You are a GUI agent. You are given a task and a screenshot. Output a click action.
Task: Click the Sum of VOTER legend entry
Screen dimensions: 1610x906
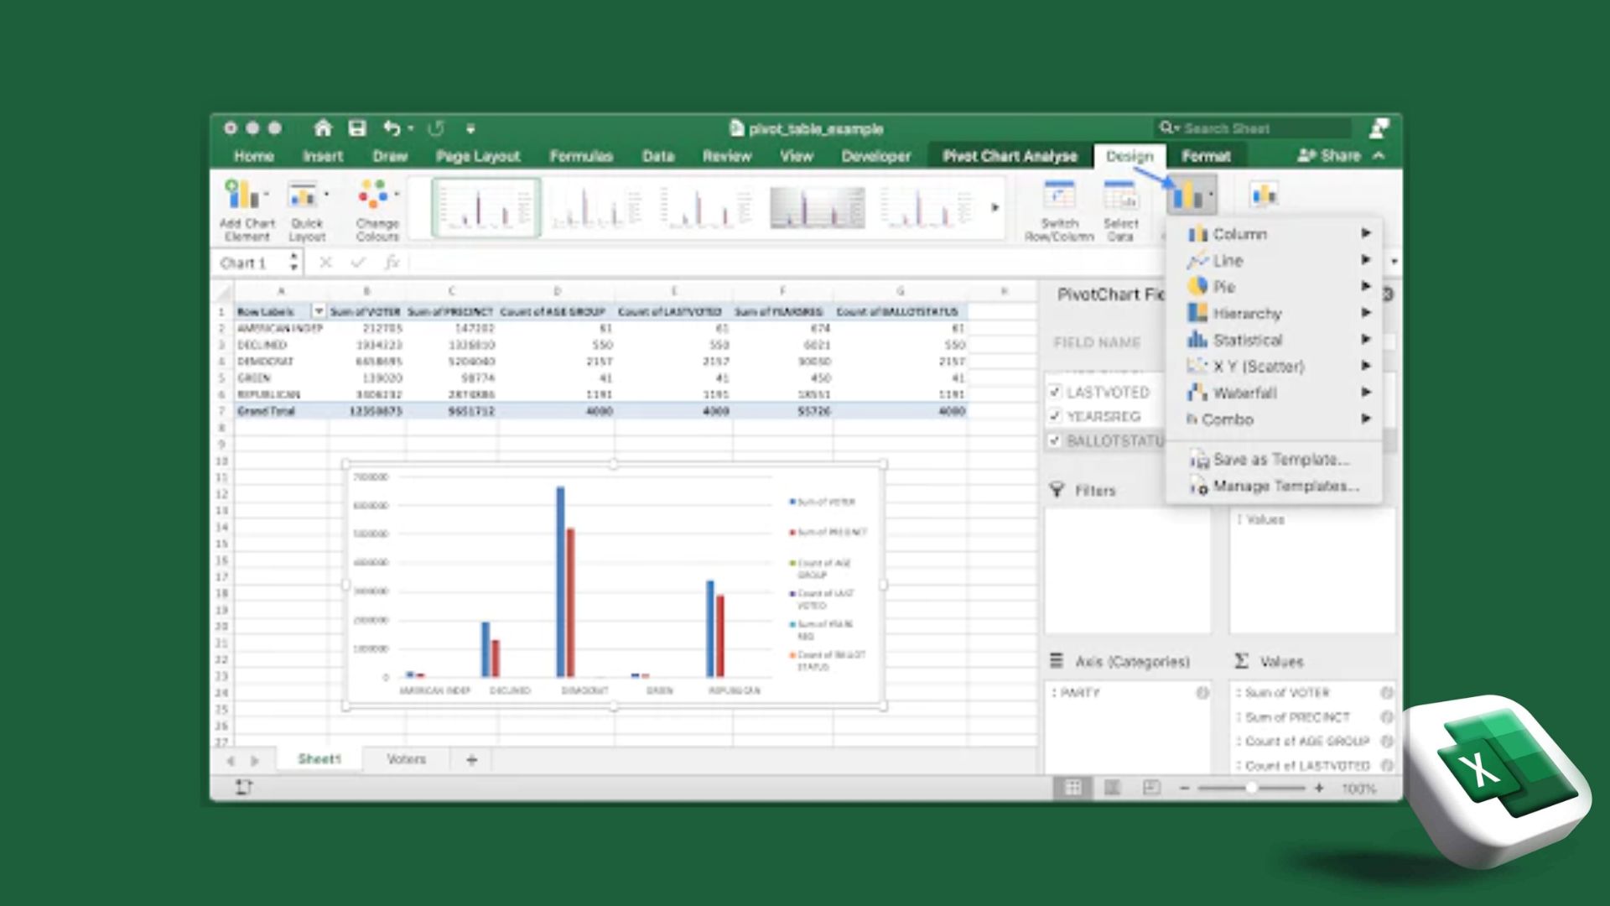pyautogui.click(x=822, y=502)
